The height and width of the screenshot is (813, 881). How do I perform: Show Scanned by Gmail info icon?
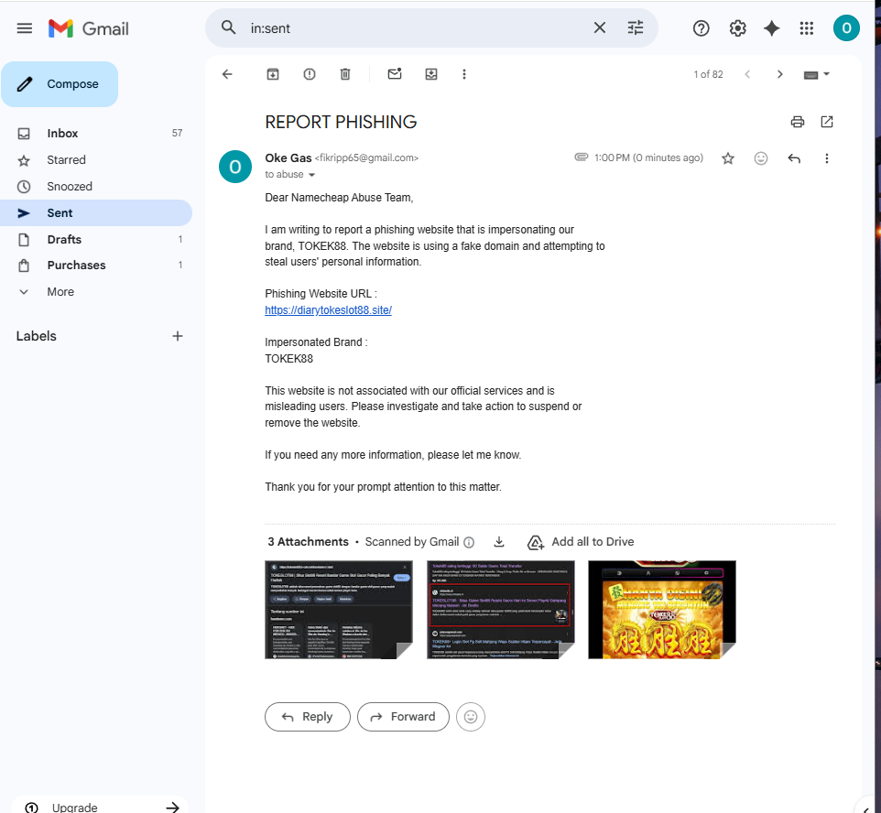click(x=469, y=542)
